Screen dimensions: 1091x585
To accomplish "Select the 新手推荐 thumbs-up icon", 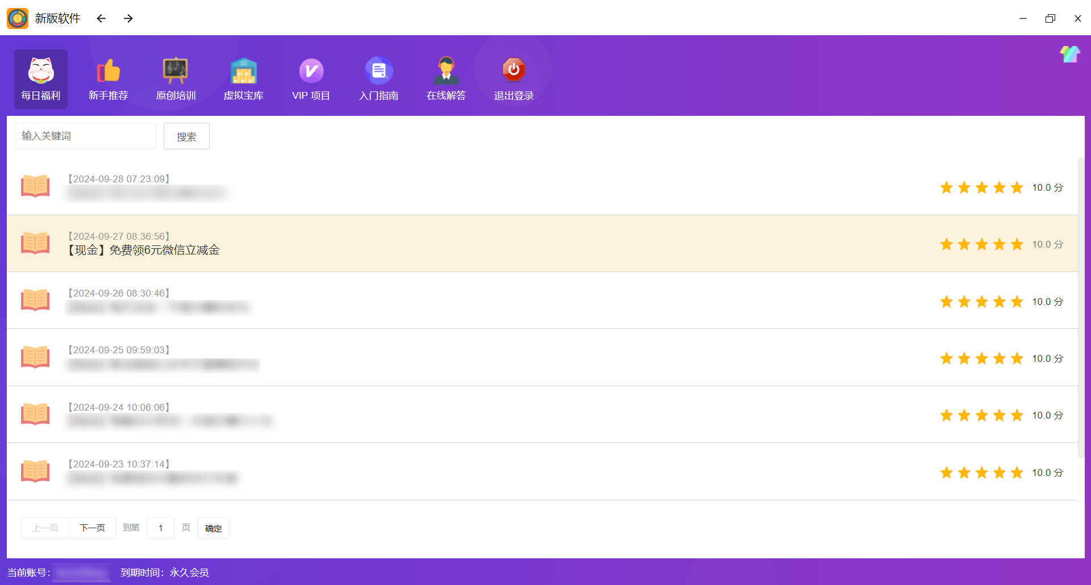I will [x=108, y=71].
